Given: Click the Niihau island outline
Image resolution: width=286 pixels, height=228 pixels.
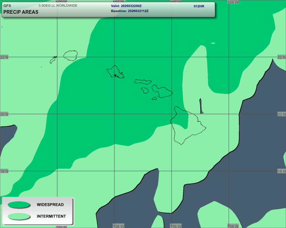Looking at the screenshot, I should 53,60.
